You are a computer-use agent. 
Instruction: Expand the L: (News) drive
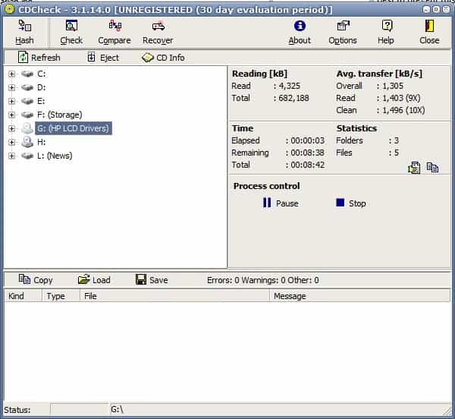click(11, 156)
